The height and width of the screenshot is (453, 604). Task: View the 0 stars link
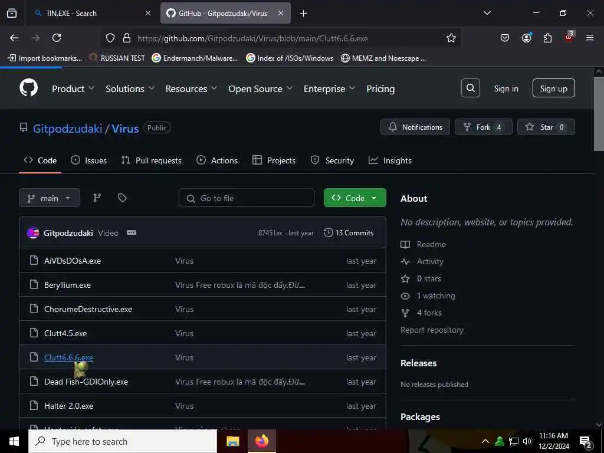coord(421,278)
